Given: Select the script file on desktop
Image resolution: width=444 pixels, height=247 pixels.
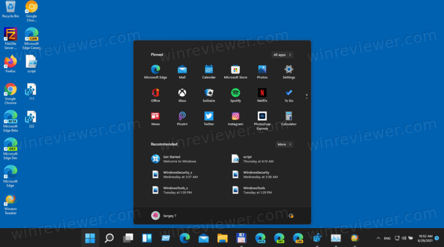Looking at the screenshot, I should [x=31, y=64].
